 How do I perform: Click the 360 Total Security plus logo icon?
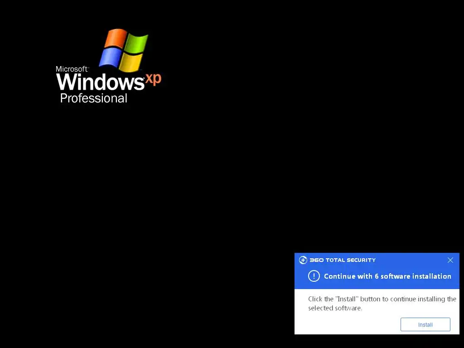(303, 260)
